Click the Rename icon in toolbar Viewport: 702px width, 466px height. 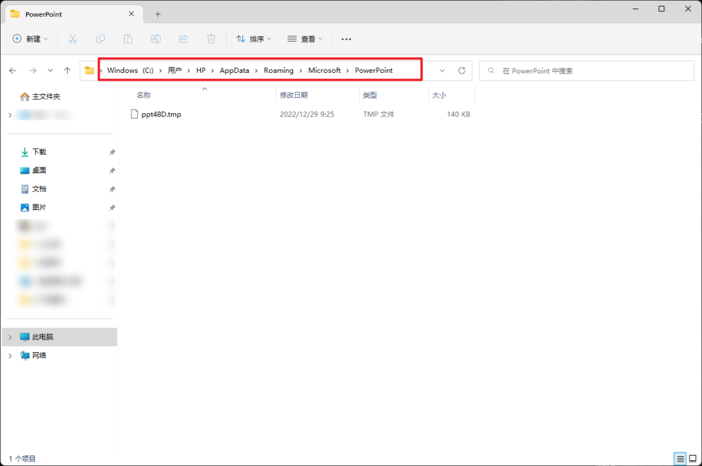point(156,39)
